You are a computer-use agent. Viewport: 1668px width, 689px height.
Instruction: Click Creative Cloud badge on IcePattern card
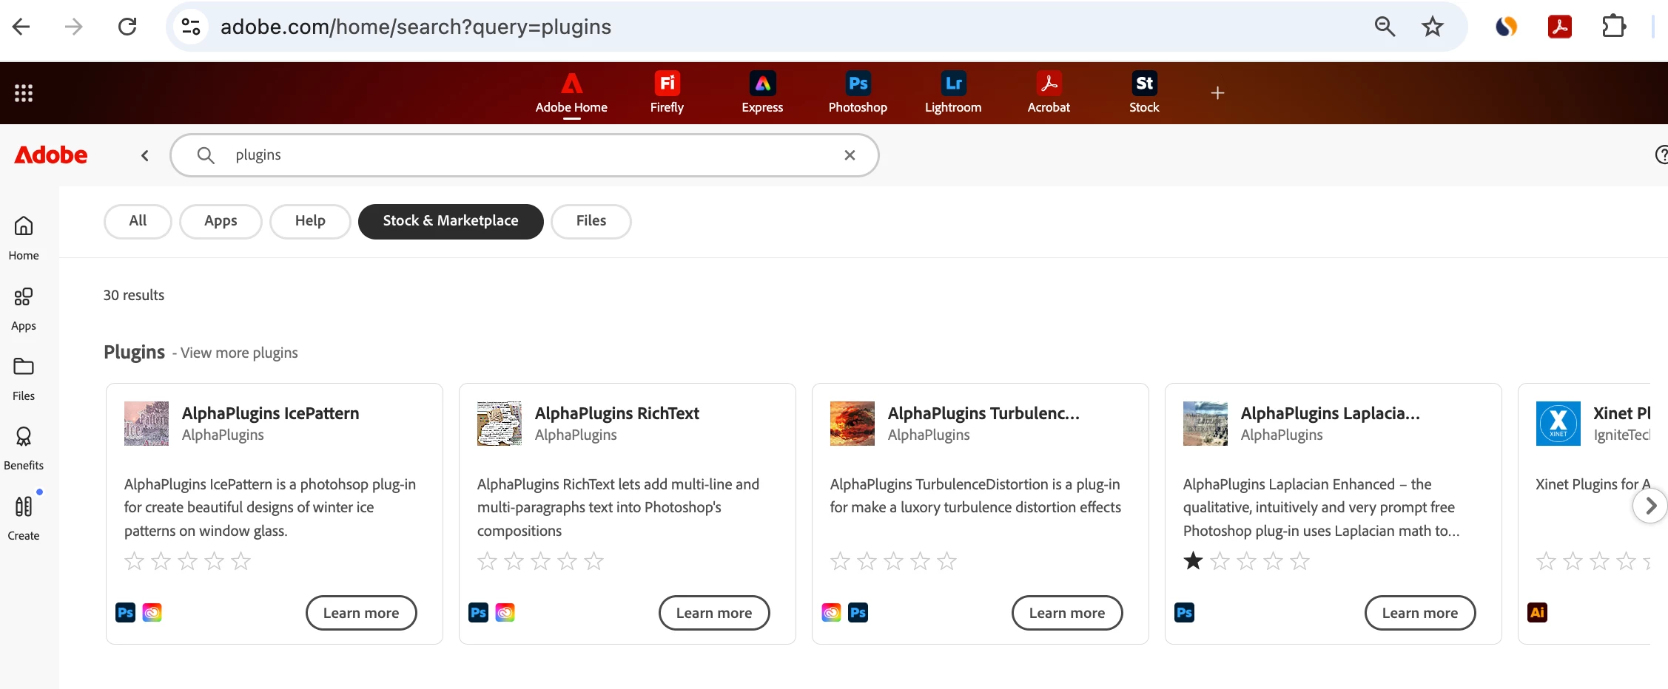pyautogui.click(x=152, y=612)
